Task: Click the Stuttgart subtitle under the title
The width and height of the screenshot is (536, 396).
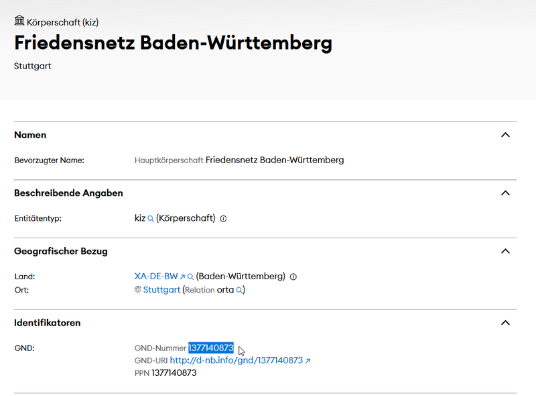Action: pyautogui.click(x=32, y=66)
